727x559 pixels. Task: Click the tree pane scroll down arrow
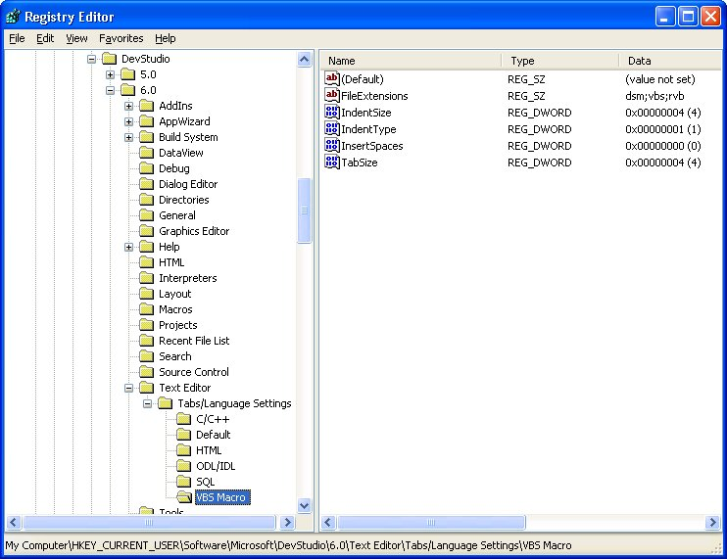coord(304,505)
